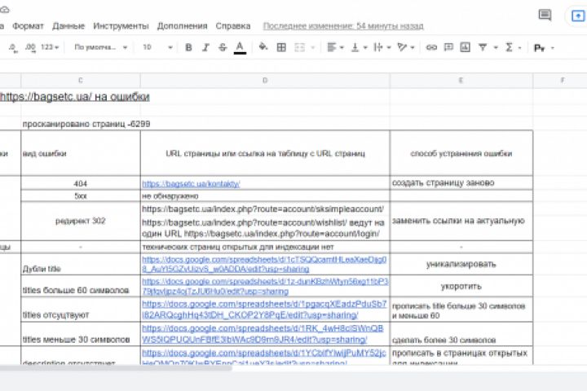Select cell with 404
Viewport: 587px width, 391px height.
click(x=81, y=183)
